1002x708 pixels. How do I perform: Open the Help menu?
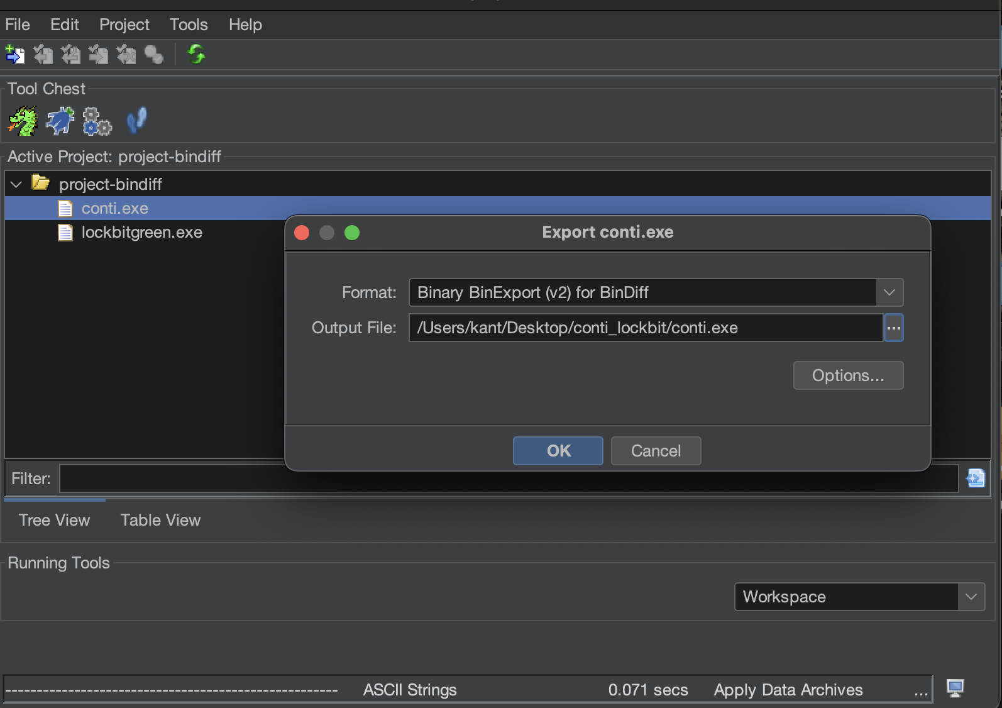245,25
